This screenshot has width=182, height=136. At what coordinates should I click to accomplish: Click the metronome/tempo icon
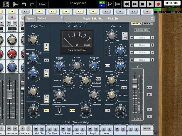pos(110,4)
